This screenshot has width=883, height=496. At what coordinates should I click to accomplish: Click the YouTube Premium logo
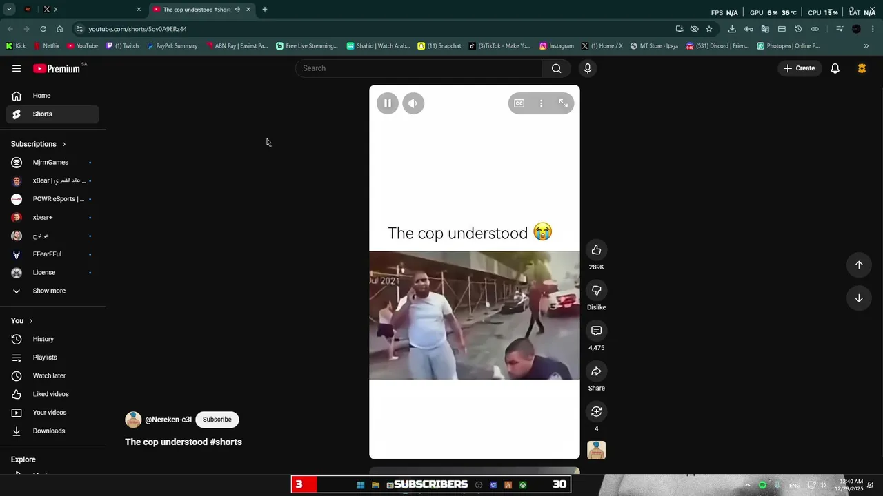pyautogui.click(x=57, y=68)
